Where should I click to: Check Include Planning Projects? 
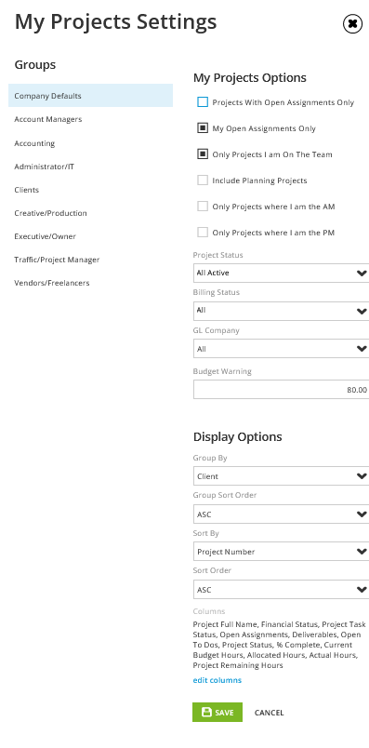(203, 180)
